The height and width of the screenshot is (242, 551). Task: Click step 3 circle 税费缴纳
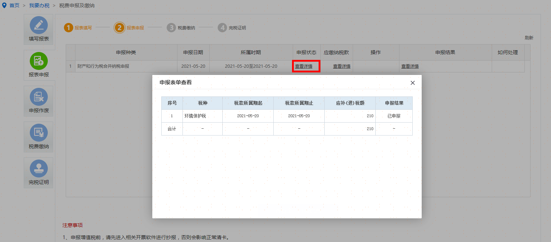pyautogui.click(x=171, y=28)
